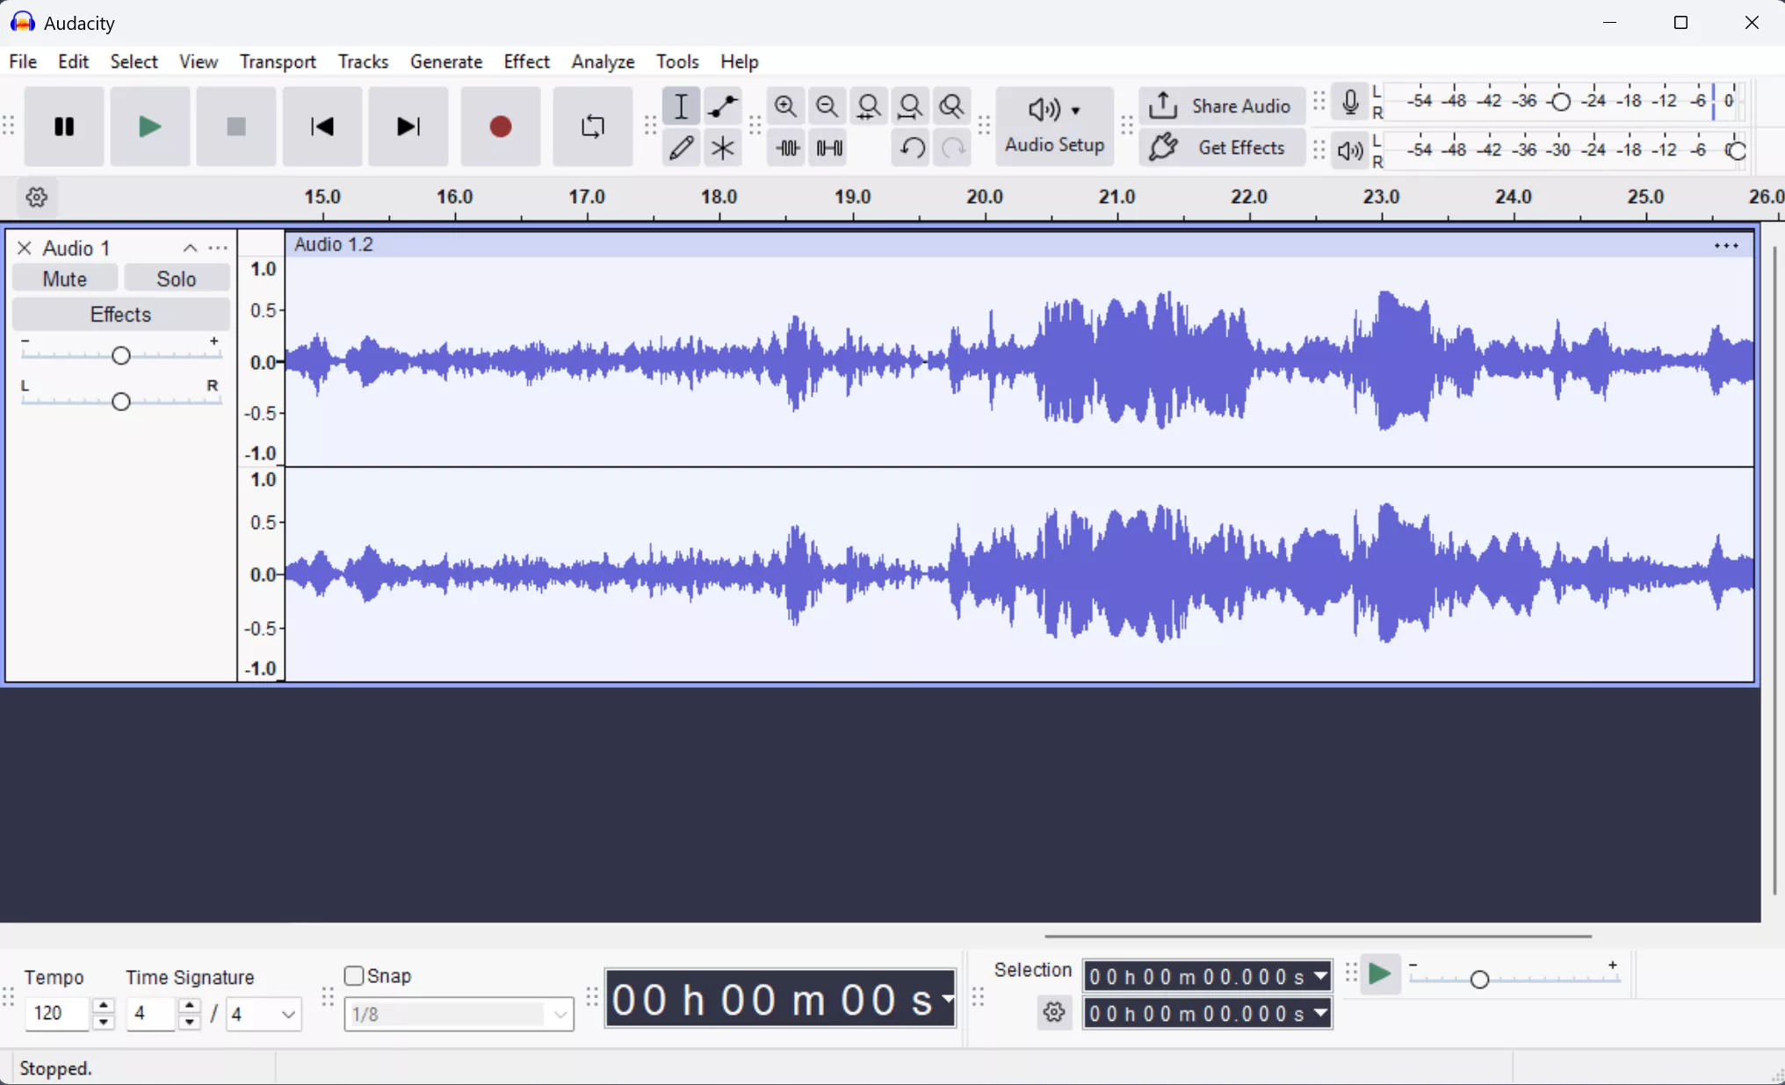This screenshot has height=1085, width=1785.
Task: Fit selection to width zoom icon
Action: (869, 106)
